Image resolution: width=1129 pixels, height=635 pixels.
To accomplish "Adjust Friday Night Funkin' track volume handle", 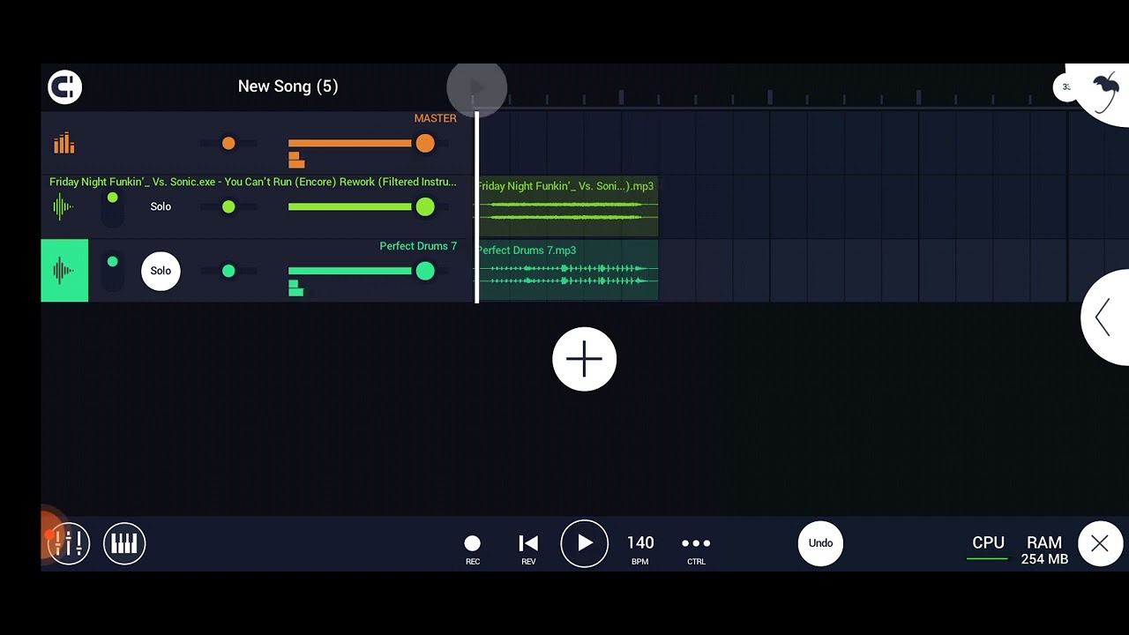I will pyautogui.click(x=425, y=206).
